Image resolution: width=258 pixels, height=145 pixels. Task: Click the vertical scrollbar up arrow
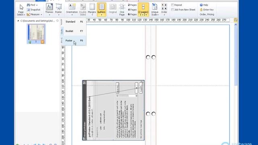click(236, 25)
